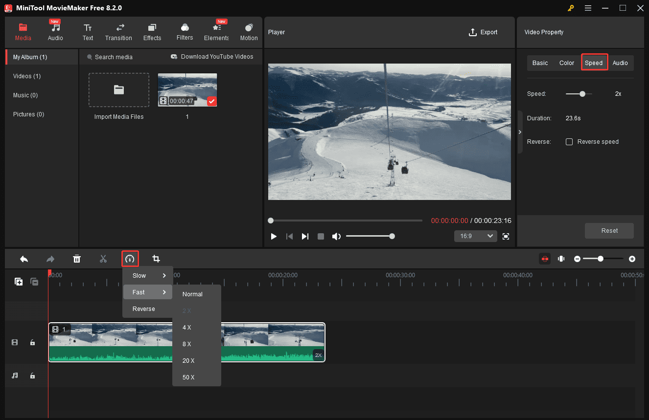Go to previous frame
This screenshot has width=649, height=420.
coord(289,237)
